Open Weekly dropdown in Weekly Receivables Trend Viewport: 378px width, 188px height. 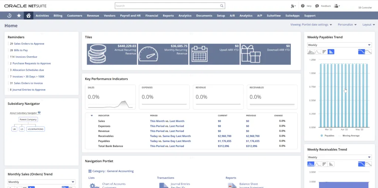tap(339, 157)
